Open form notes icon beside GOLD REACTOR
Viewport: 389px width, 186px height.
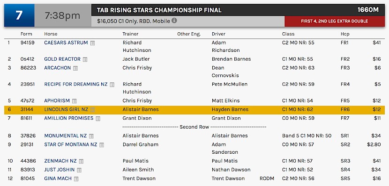coord(85,60)
